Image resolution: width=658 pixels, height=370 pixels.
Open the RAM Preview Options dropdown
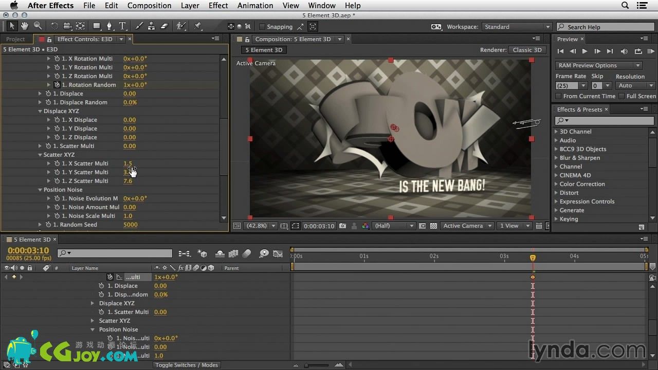pyautogui.click(x=598, y=65)
